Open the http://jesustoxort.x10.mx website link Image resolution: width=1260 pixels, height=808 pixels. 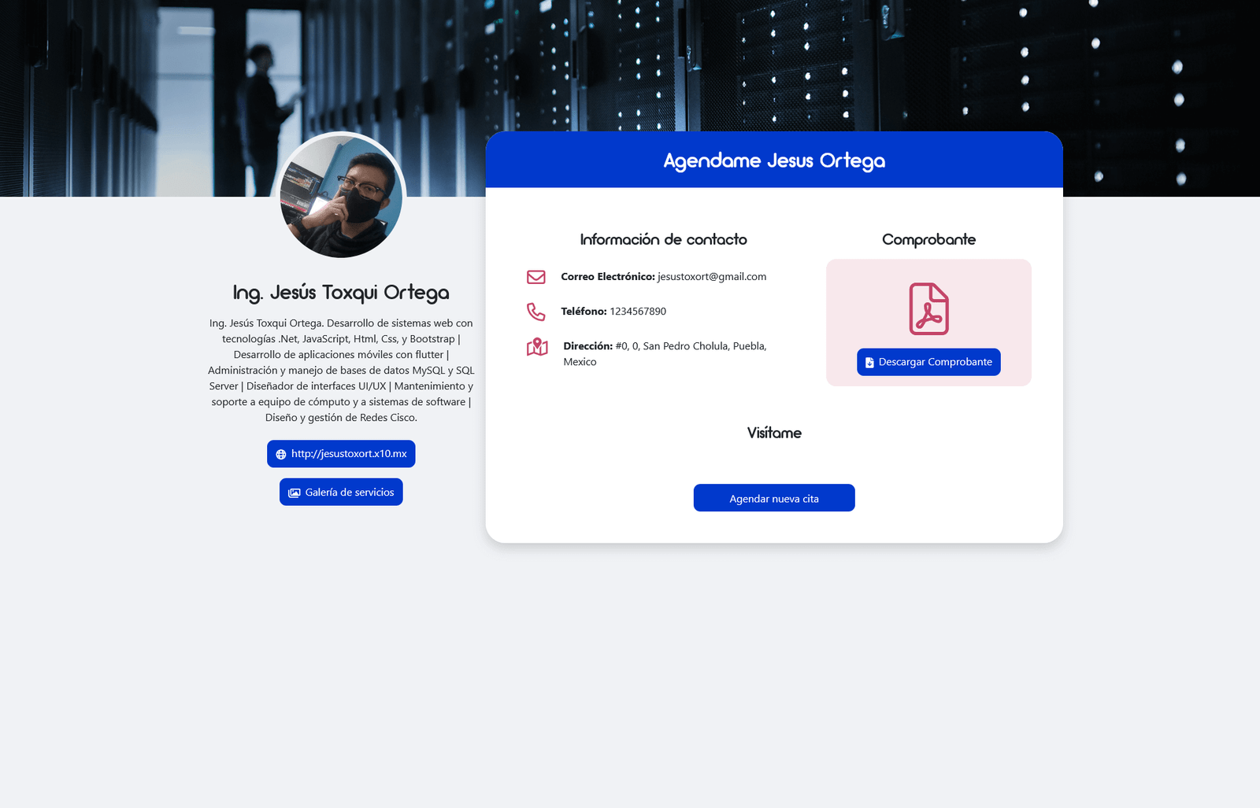[x=348, y=454]
